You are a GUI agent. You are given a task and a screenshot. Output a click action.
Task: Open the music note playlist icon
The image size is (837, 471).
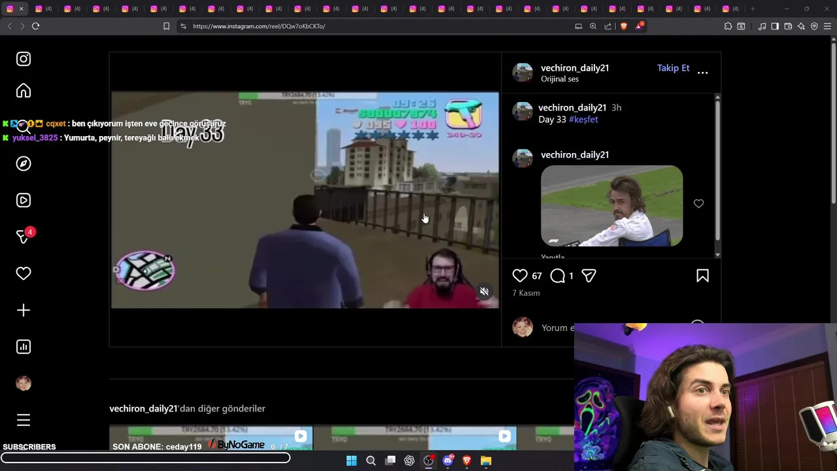click(x=762, y=26)
